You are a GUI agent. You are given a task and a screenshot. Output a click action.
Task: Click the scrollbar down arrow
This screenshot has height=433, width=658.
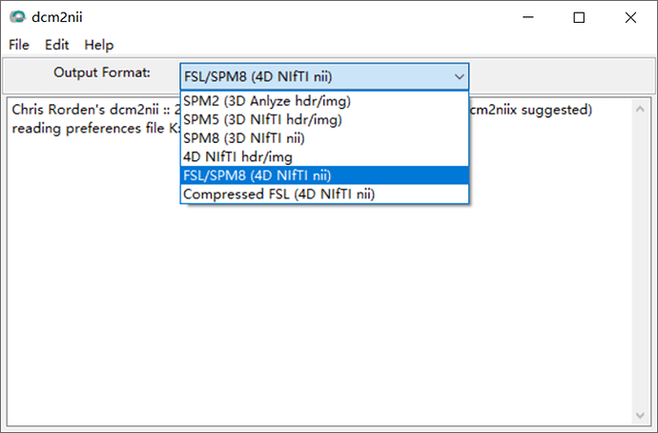tap(642, 415)
